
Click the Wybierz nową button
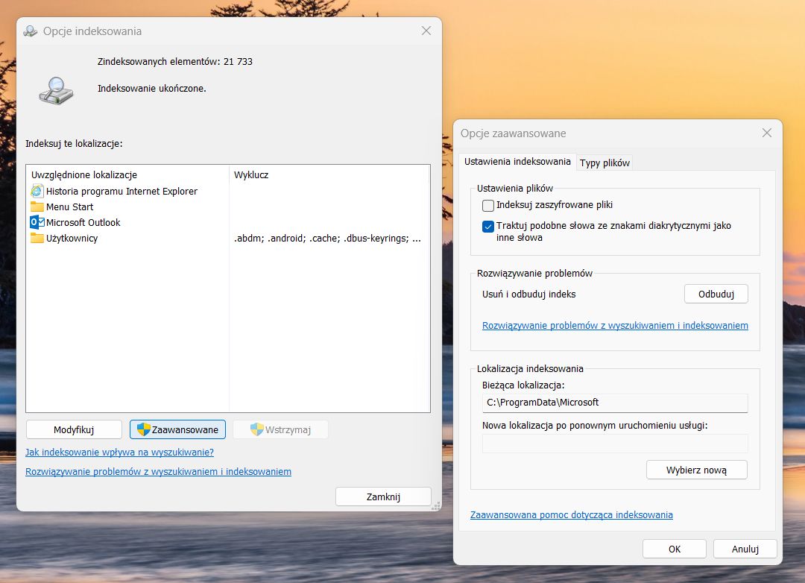point(696,469)
